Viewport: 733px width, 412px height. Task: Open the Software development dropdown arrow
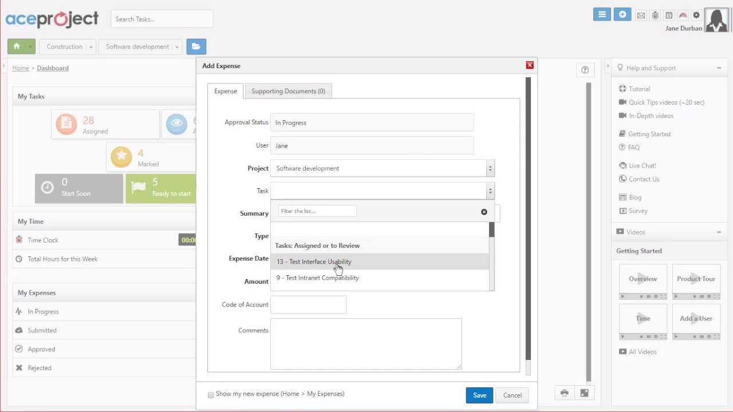tap(177, 47)
